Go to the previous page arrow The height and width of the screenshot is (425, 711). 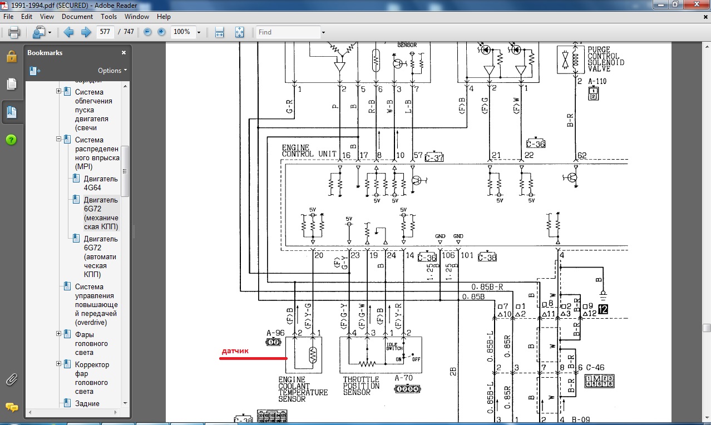pyautogui.click(x=69, y=32)
